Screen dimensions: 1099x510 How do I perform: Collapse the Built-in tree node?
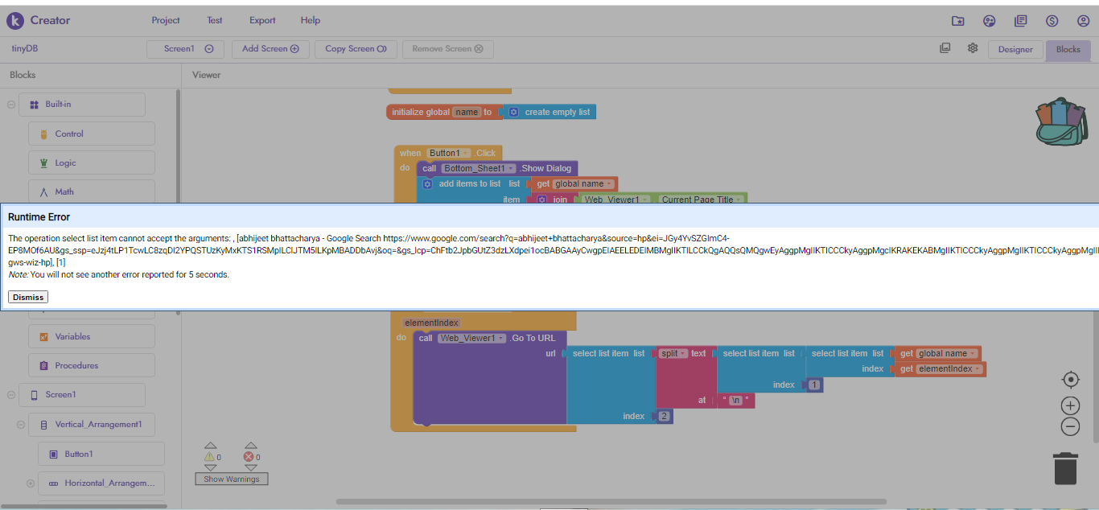click(11, 105)
